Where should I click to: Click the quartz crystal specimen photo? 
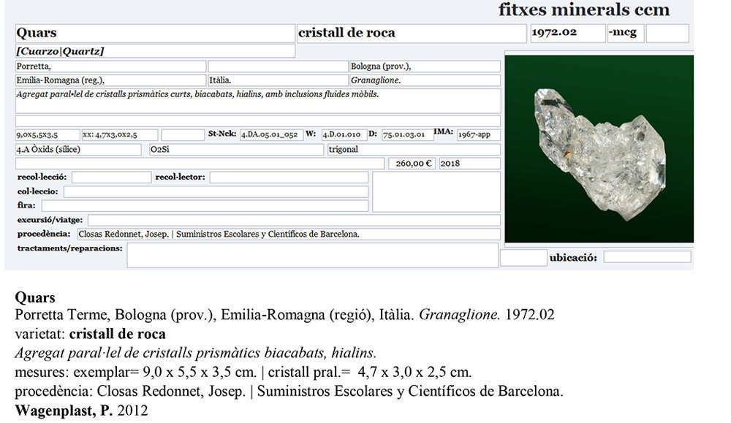pos(599,148)
